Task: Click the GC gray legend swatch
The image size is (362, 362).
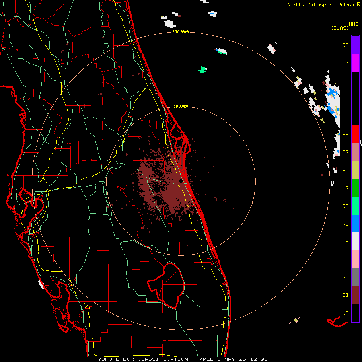Action: tap(355, 277)
